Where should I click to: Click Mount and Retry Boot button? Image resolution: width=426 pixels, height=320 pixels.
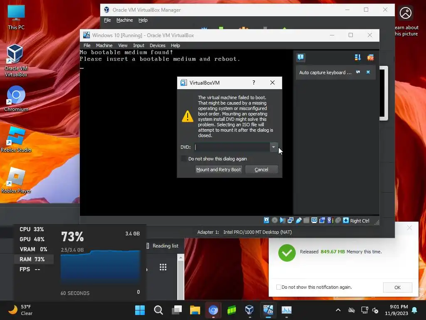[219, 170]
